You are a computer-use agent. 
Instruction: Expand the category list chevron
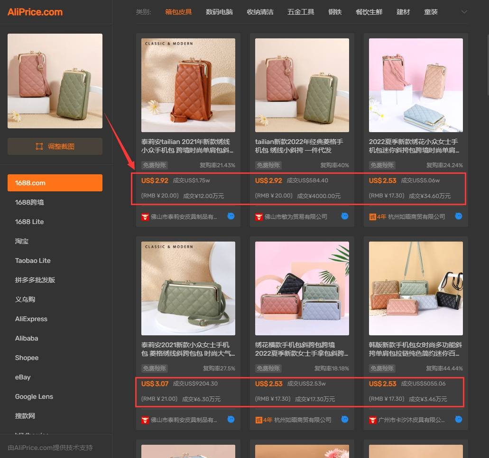[x=464, y=12]
